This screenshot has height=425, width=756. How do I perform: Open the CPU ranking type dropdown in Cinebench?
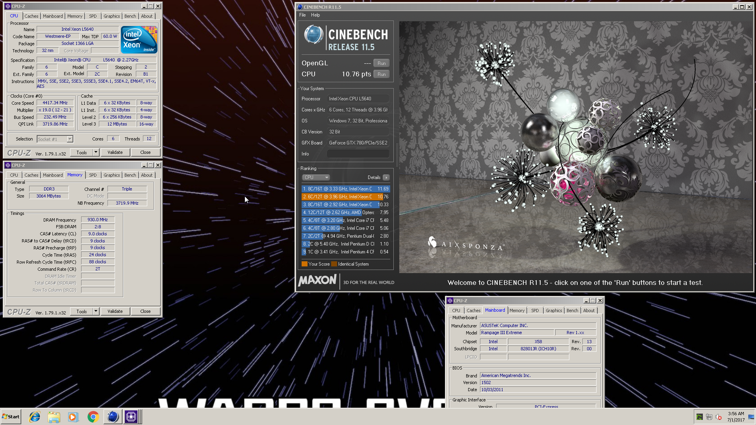coord(316,177)
